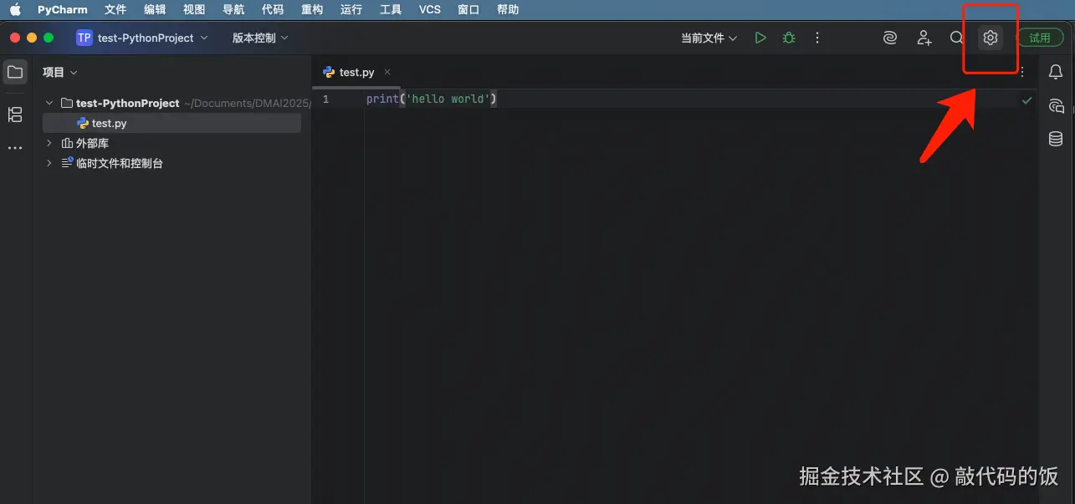Open the 工具 menu
Viewport: 1075px width, 504px height.
coord(391,10)
